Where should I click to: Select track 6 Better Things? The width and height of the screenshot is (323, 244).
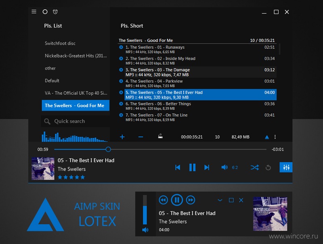200,106
